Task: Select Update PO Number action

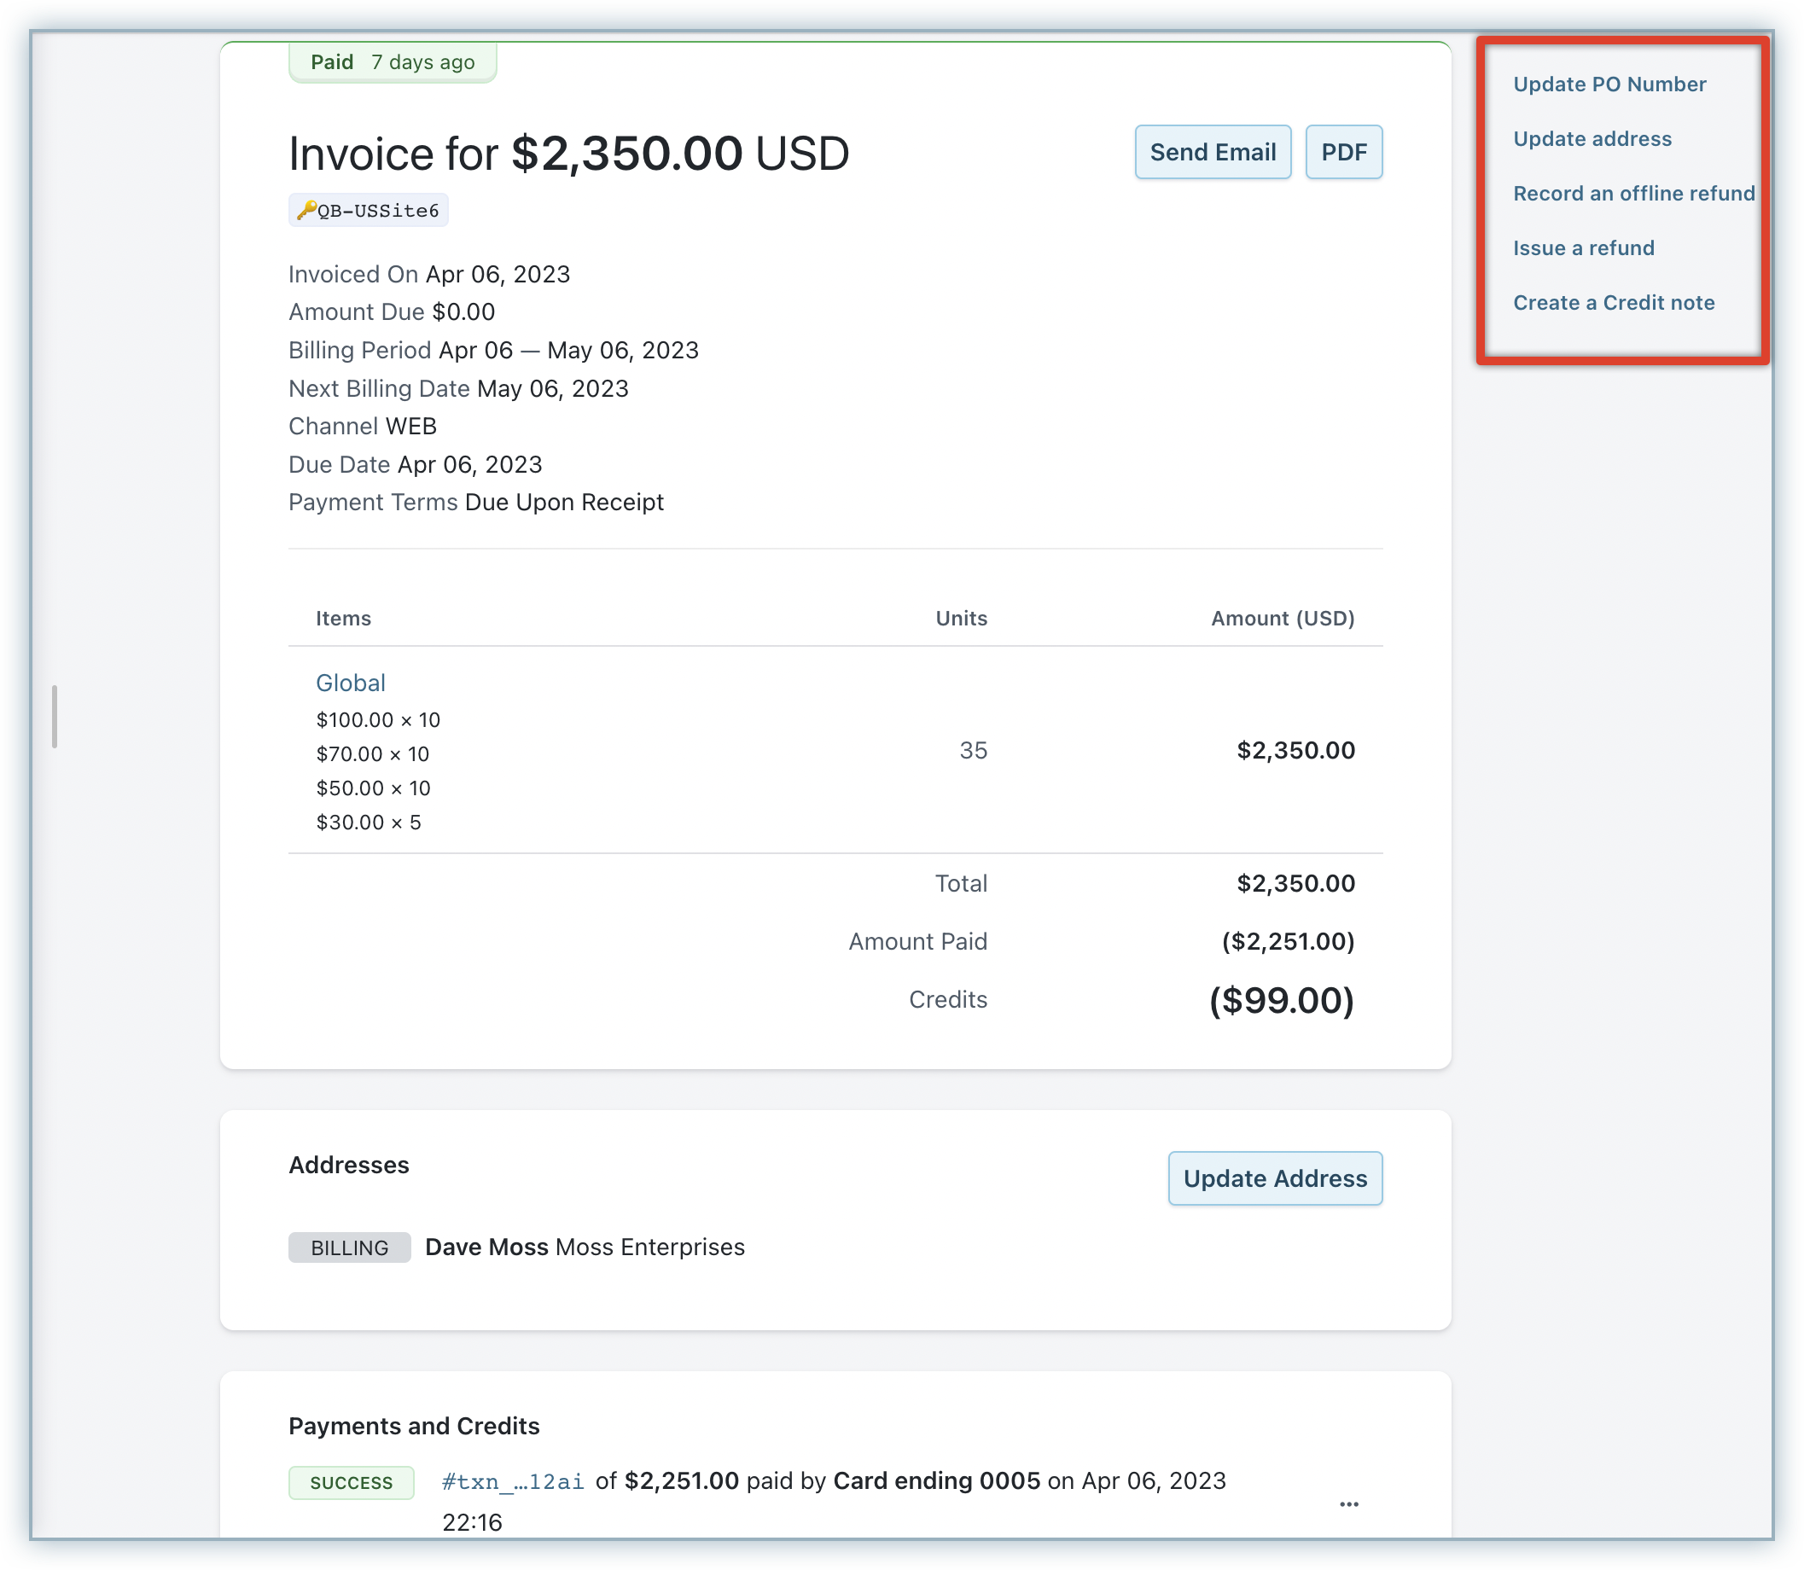Action: tap(1609, 84)
